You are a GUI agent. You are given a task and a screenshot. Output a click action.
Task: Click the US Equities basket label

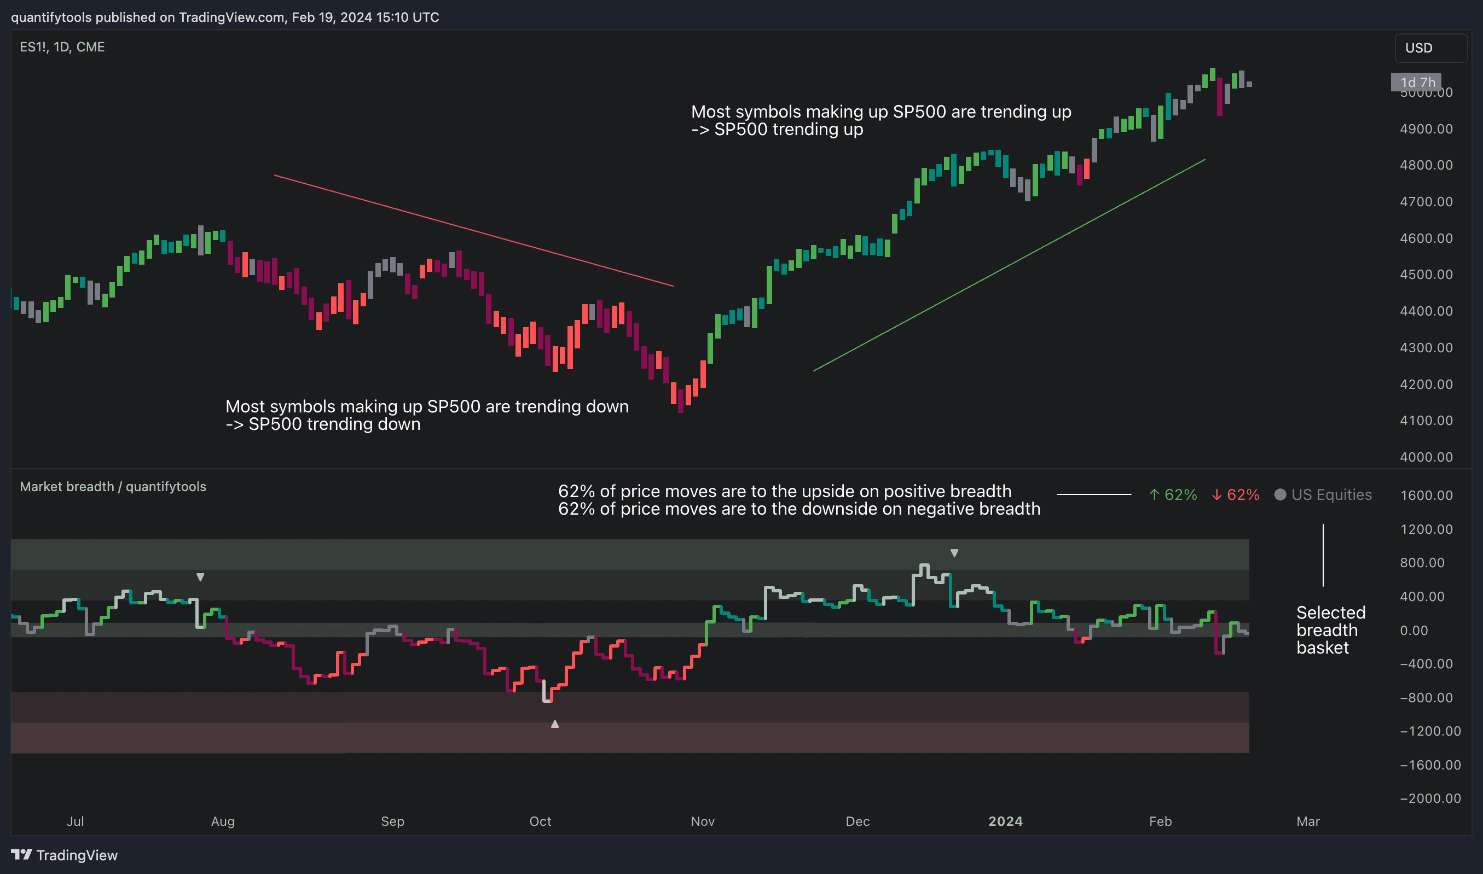(x=1331, y=495)
